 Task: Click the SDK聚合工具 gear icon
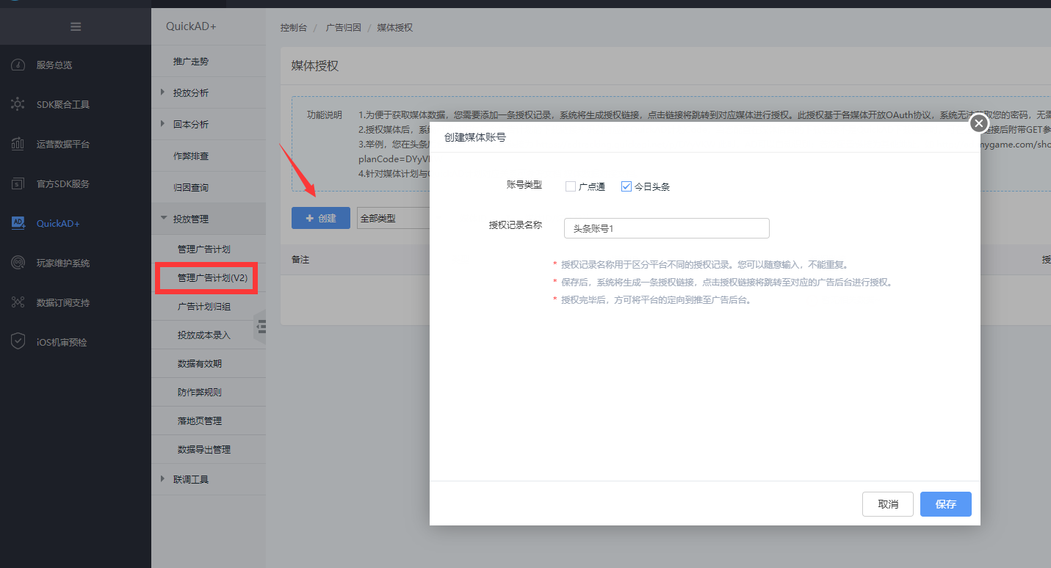coord(18,104)
